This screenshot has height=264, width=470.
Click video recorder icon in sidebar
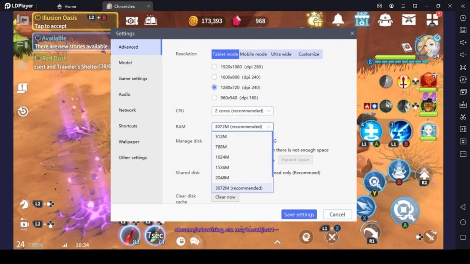point(463,129)
